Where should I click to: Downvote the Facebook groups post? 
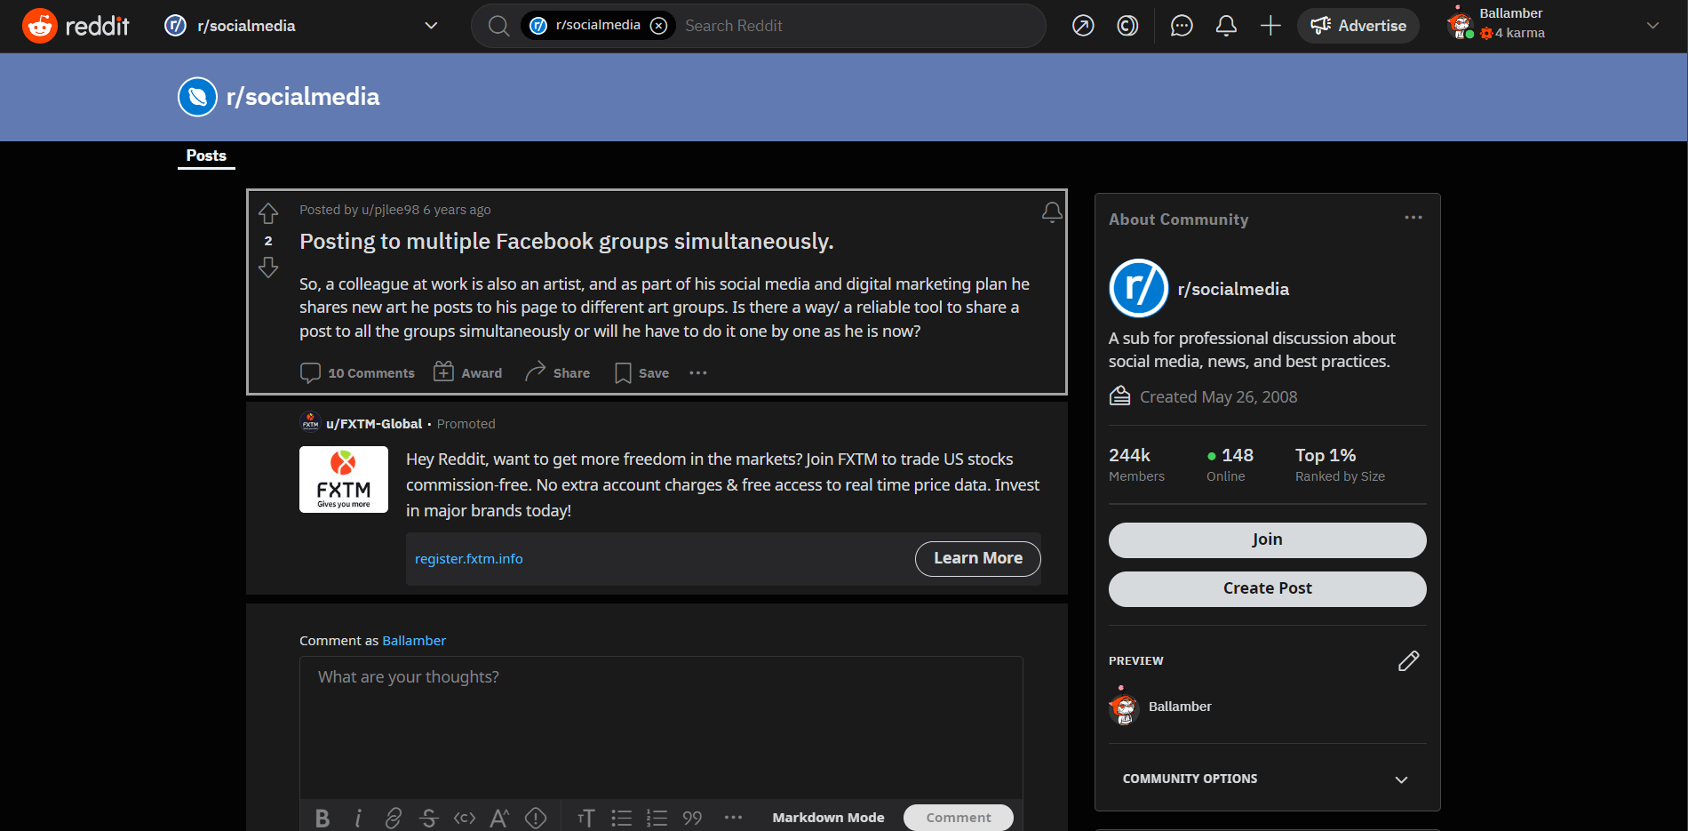[268, 268]
